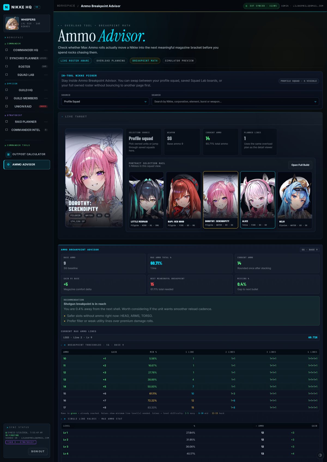Click the 'OK FIRESTORE' sync status text
This screenshot has height=462, width=327.
pyautogui.click(x=12, y=435)
